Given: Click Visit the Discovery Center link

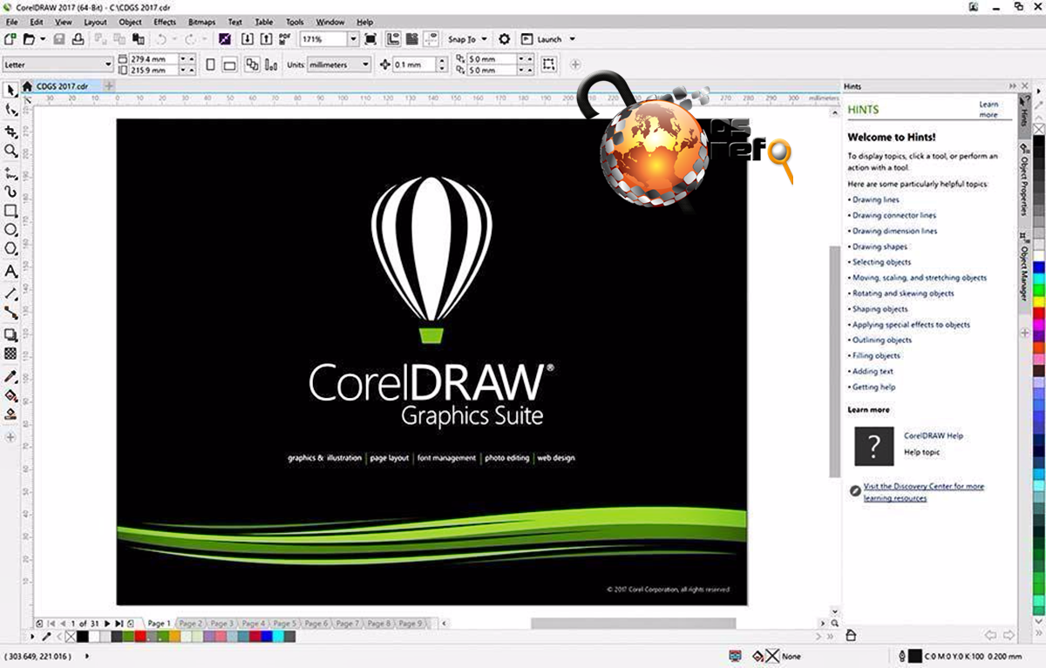Looking at the screenshot, I should pyautogui.click(x=923, y=492).
